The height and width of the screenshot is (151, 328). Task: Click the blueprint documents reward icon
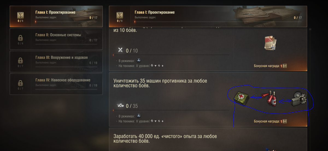tap(270, 43)
